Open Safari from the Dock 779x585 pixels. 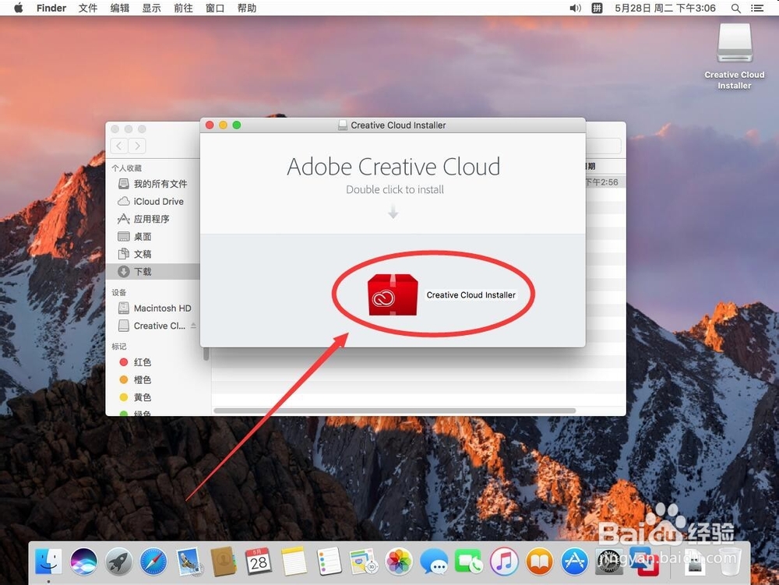[x=153, y=562]
